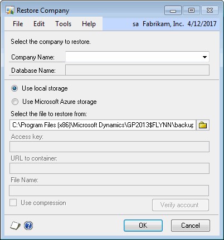Image resolution: width=224 pixels, height=240 pixels.
Task: Click the Restore Company title bar app icon
Action: pyautogui.click(x=10, y=11)
